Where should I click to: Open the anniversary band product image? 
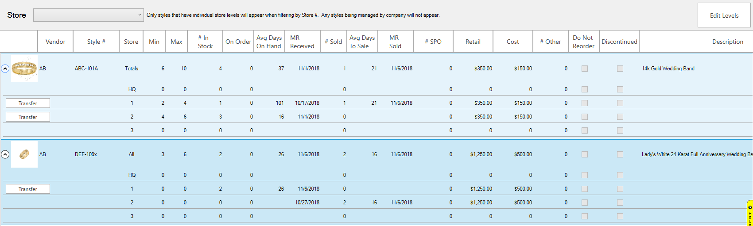click(24, 154)
